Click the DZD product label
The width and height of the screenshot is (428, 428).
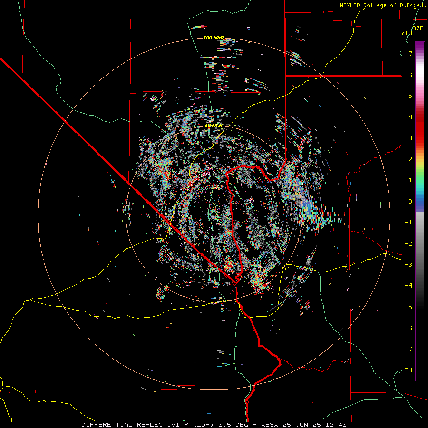coord(418,29)
